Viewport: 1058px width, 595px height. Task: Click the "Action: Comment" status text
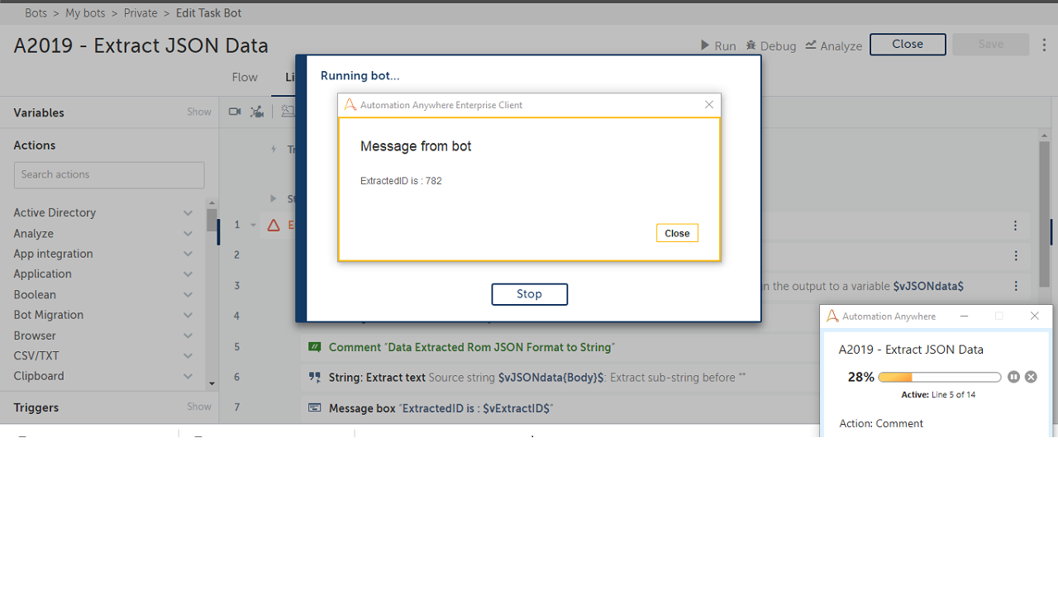(881, 423)
